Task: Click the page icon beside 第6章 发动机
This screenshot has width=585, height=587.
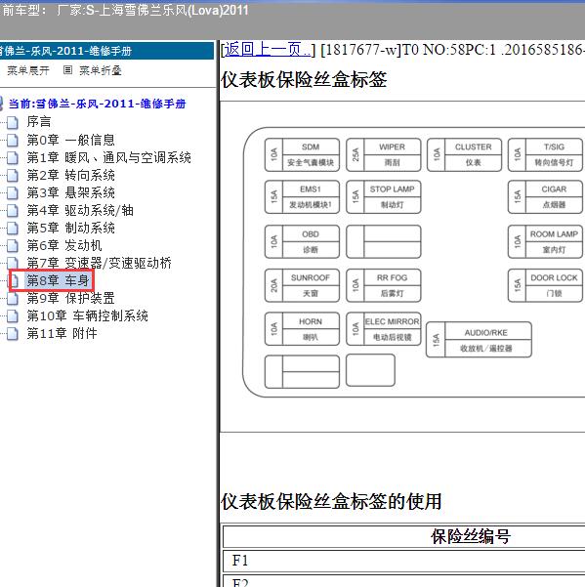Action: [x=13, y=245]
